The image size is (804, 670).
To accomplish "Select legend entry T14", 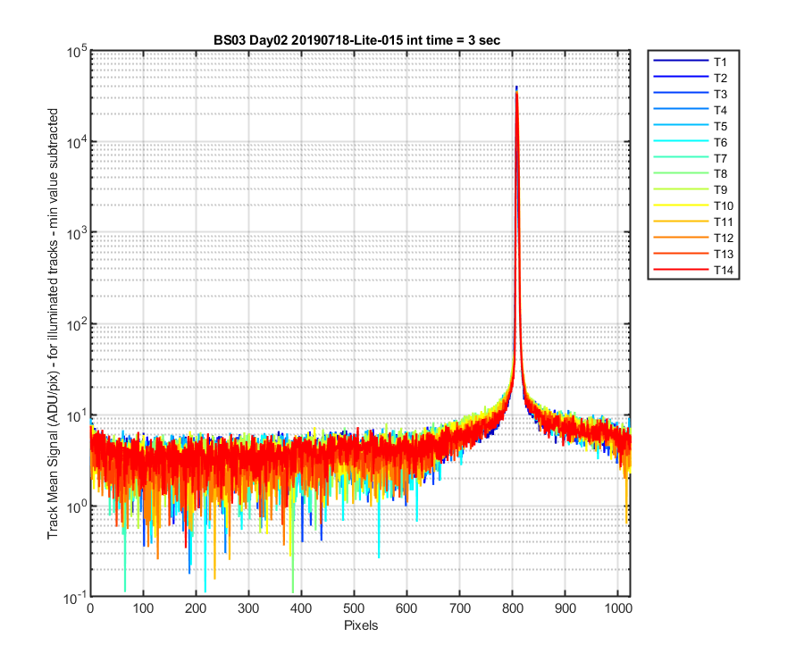I will click(x=693, y=270).
